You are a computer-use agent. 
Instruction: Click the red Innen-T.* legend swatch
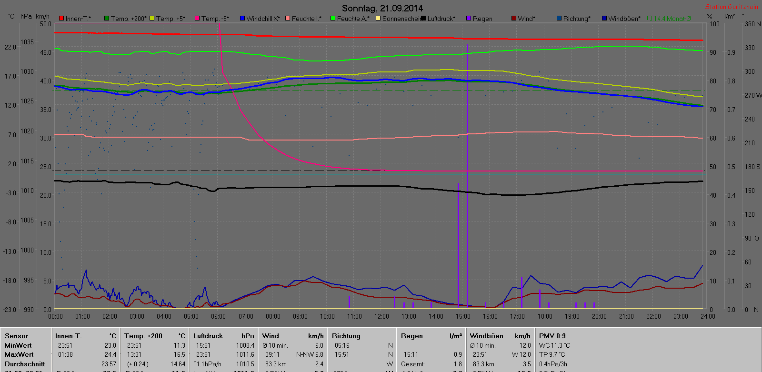point(61,18)
